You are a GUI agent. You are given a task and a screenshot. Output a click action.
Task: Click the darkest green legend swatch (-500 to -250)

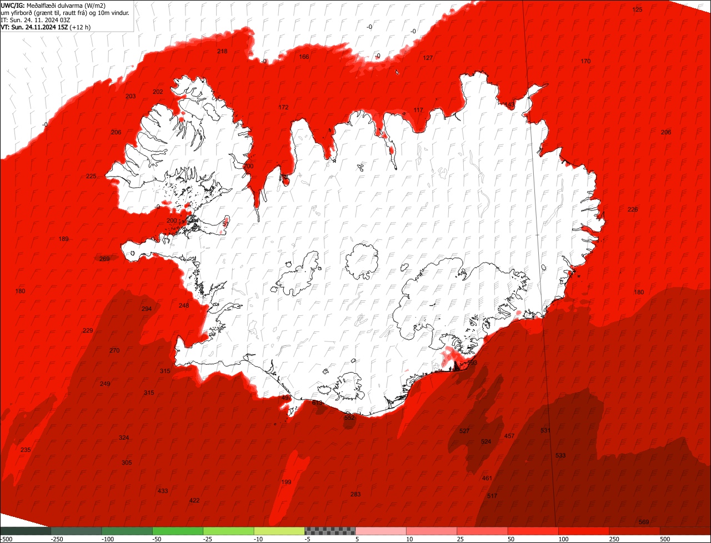click(x=26, y=531)
